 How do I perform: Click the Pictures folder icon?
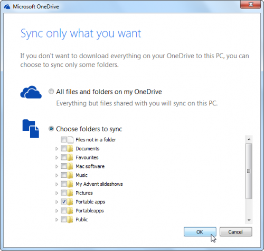coord(70,193)
